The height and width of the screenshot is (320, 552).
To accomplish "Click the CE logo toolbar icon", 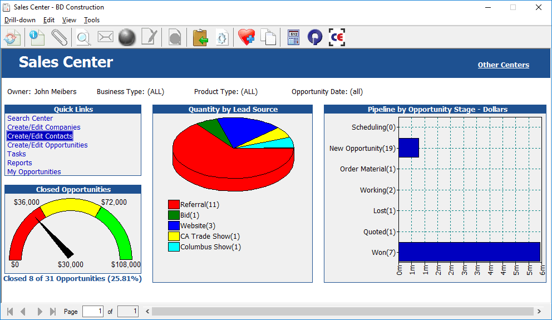I will 337,37.
